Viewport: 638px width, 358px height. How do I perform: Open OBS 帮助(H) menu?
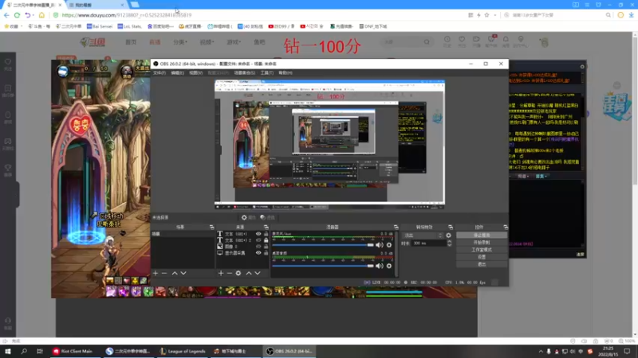coord(286,73)
